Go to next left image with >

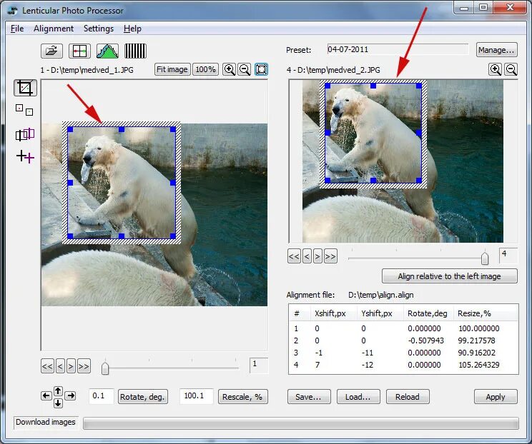71,366
